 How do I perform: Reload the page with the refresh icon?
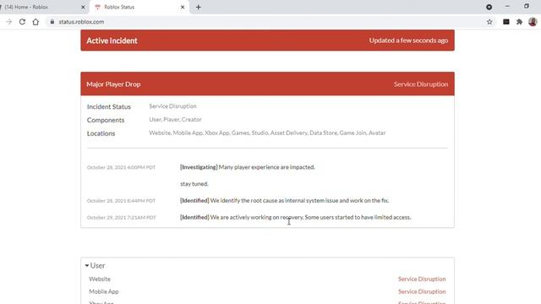click(22, 22)
